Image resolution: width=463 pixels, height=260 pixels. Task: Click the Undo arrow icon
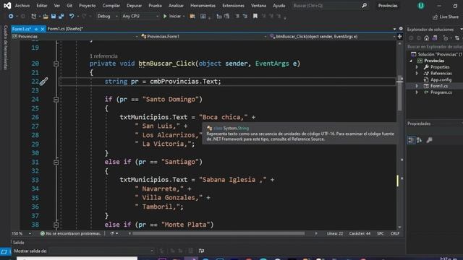pos(72,16)
